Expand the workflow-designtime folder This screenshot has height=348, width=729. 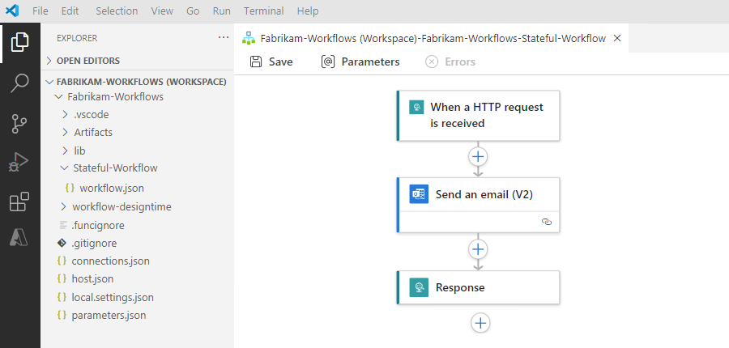click(x=122, y=206)
